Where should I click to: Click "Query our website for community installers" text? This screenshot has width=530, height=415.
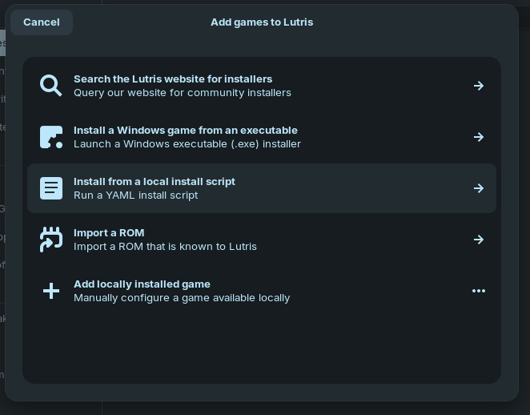[x=183, y=93]
